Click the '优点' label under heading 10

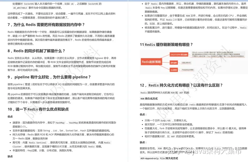(10, 117)
